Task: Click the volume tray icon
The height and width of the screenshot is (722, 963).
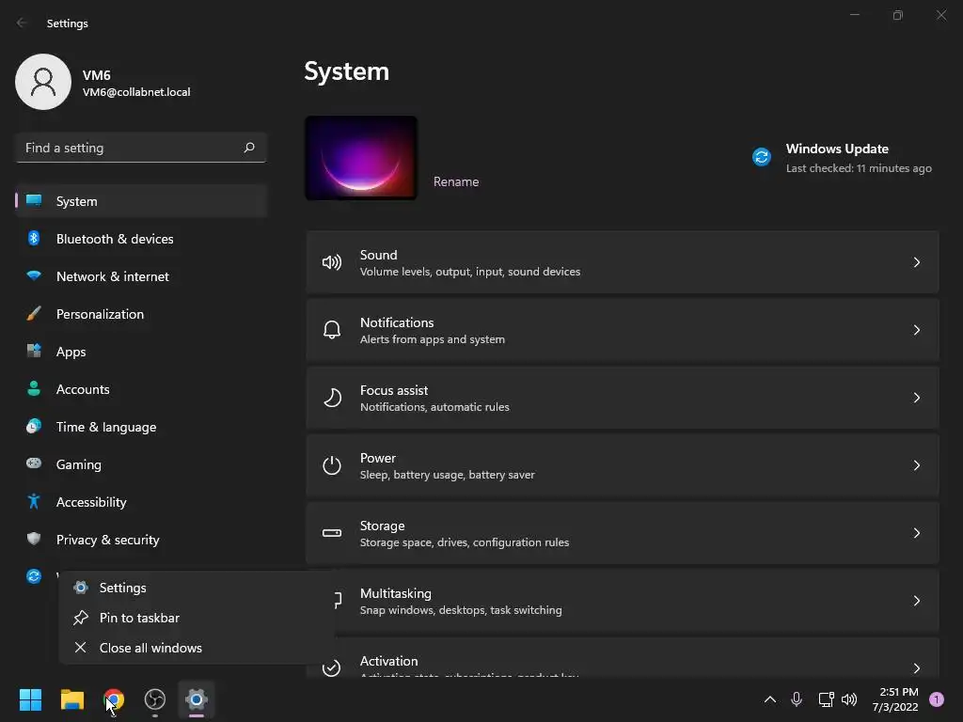Action: pos(849,699)
